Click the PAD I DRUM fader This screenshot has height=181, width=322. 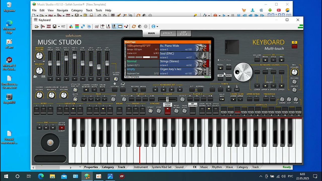tap(50, 63)
